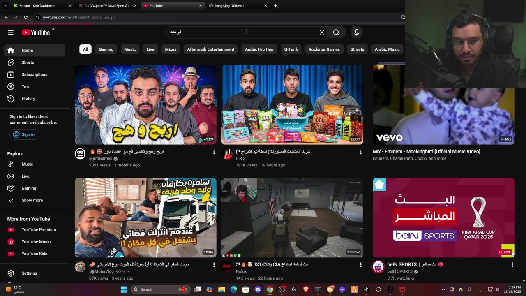Open the Nolqx channel link
The width and height of the screenshot is (526, 296).
tap(241, 271)
